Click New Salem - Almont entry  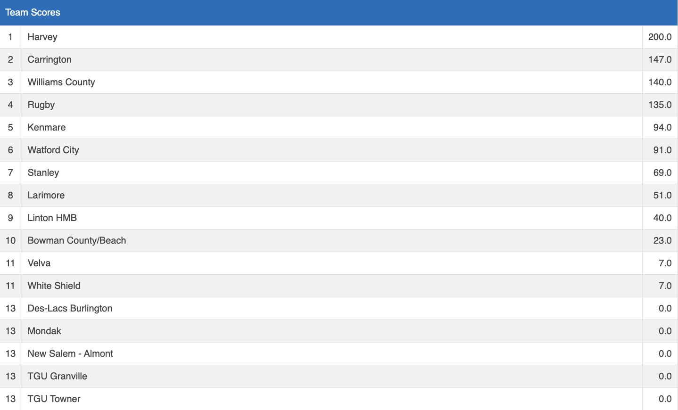(x=70, y=353)
